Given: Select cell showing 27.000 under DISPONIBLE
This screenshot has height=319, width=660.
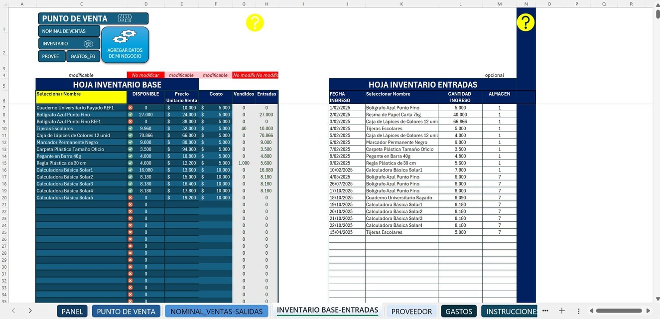Looking at the screenshot, I should pyautogui.click(x=145, y=115).
